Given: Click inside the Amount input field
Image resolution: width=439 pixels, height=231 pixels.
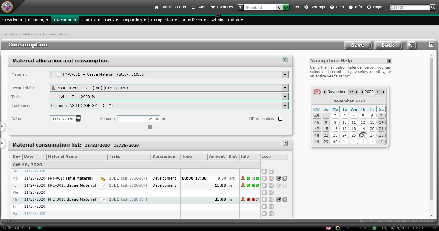Looking at the screenshot, I should coord(138,119).
